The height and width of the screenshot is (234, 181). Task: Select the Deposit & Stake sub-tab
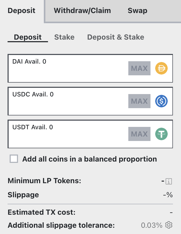coord(116,37)
